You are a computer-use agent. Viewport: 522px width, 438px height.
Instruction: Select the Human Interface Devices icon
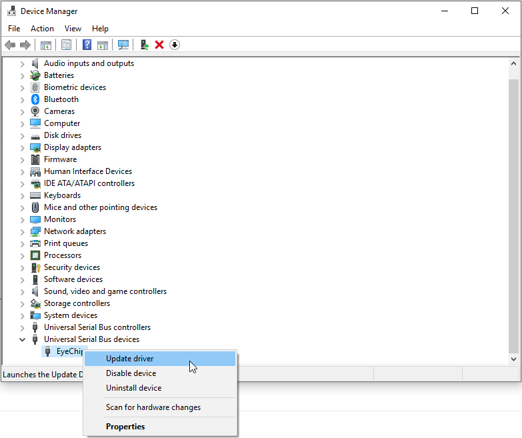tap(35, 171)
